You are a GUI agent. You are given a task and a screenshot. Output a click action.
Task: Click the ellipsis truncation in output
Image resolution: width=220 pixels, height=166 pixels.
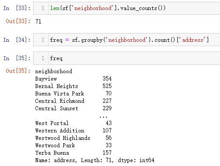tap(103, 117)
